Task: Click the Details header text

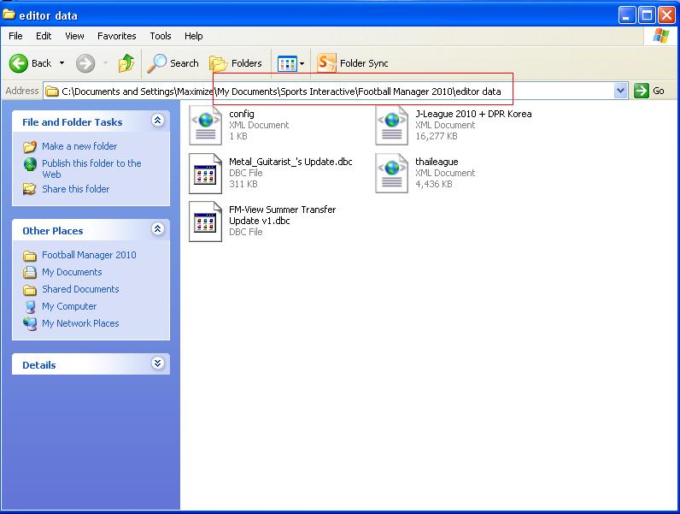Action: pyautogui.click(x=39, y=365)
